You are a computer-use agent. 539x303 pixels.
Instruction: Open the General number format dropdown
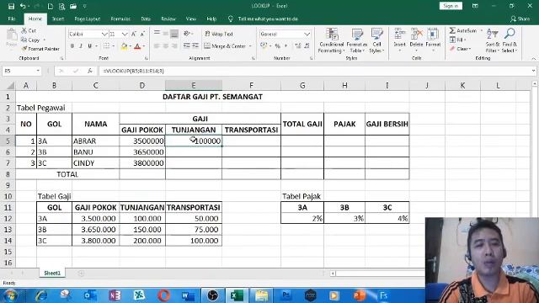(307, 34)
